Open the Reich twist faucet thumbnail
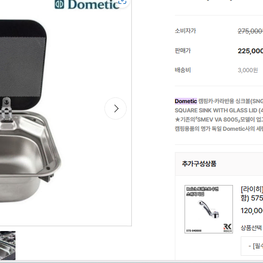263x263 pixels. (x=209, y=209)
